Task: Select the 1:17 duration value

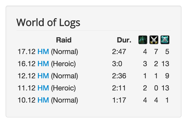Action: (x=119, y=100)
